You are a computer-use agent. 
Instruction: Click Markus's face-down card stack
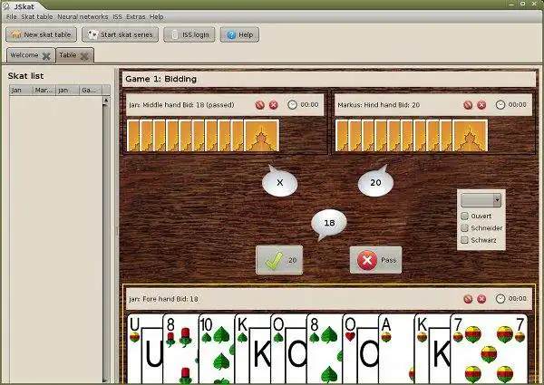[412, 136]
